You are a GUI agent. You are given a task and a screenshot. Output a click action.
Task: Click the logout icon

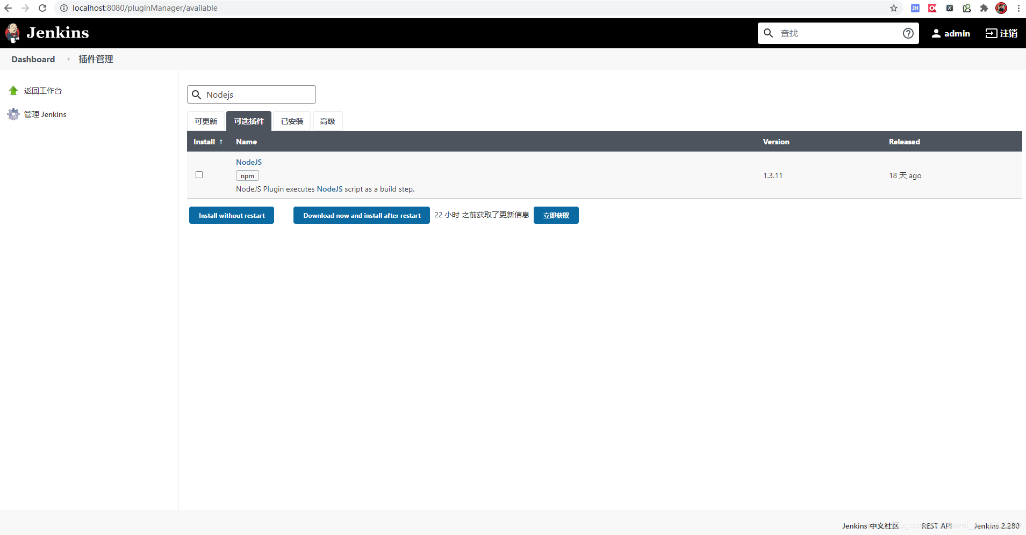[991, 33]
